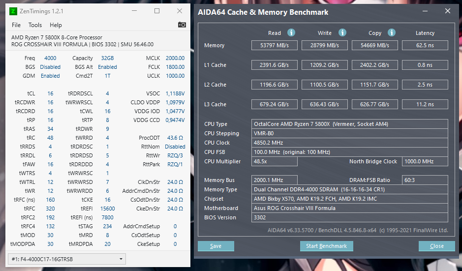Click the L2 Cache Write value 1100.5 GB/s
462x271 pixels.
(x=324, y=85)
